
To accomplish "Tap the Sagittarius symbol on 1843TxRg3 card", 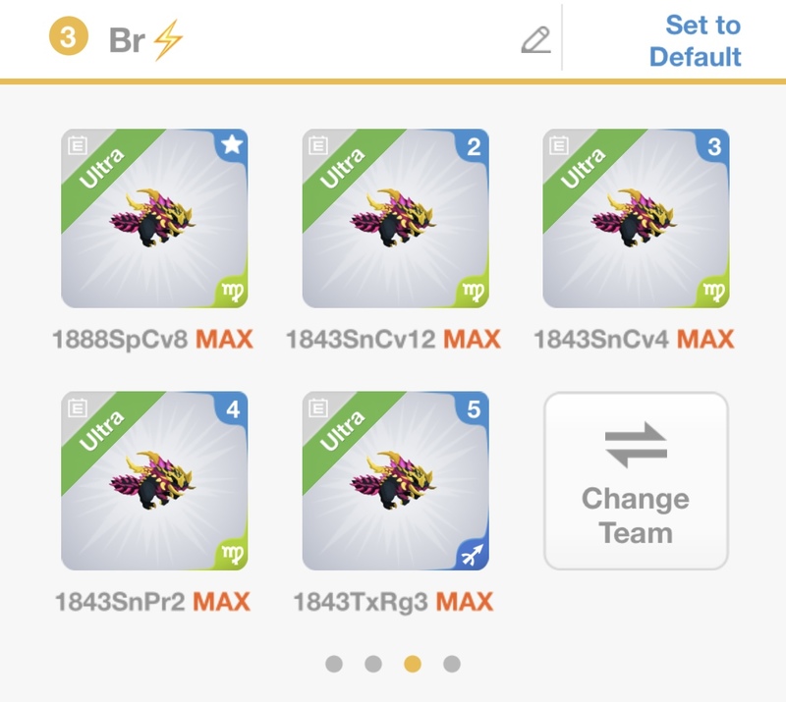I will pos(473,554).
